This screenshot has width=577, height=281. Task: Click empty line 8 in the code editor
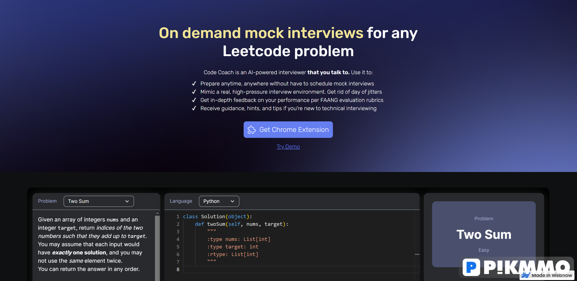coord(301,269)
